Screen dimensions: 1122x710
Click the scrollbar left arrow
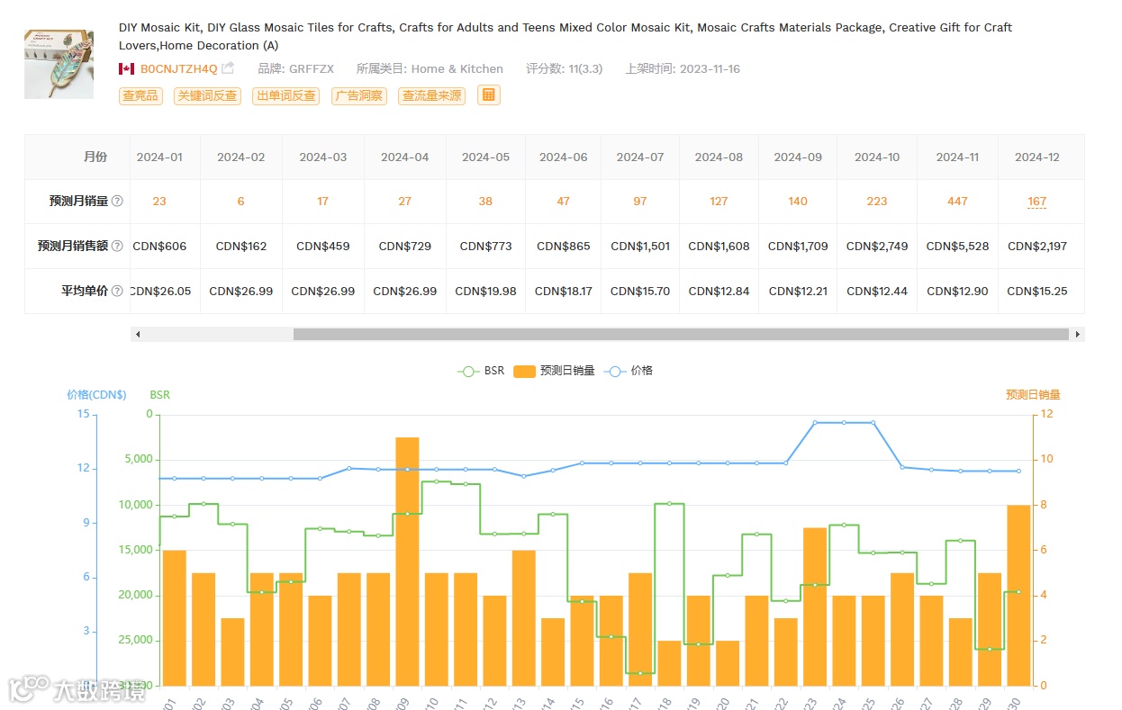coord(138,334)
